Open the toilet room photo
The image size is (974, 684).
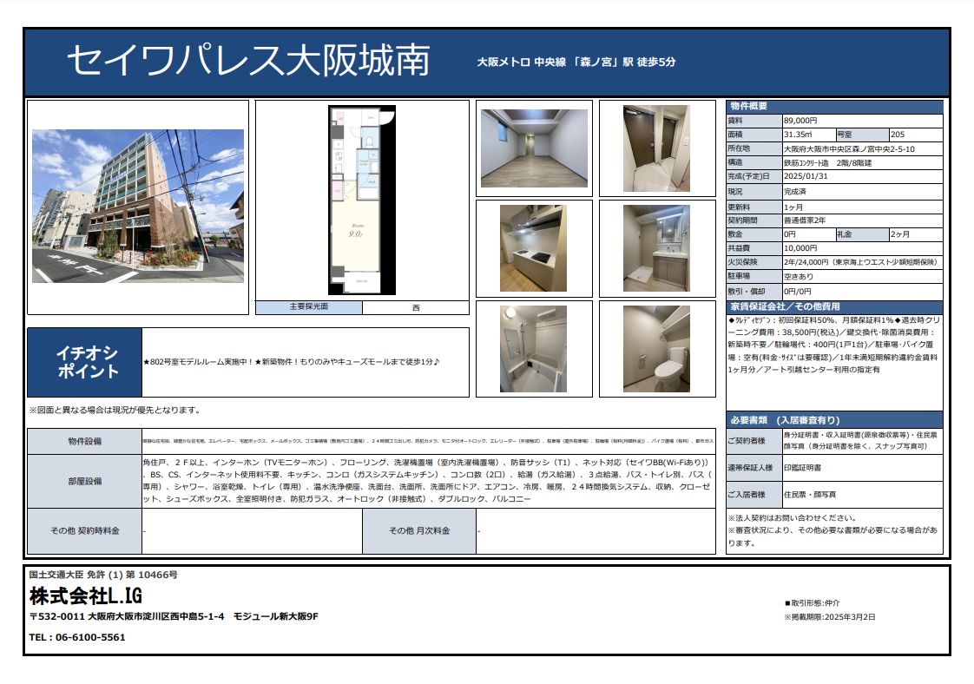[x=656, y=347]
